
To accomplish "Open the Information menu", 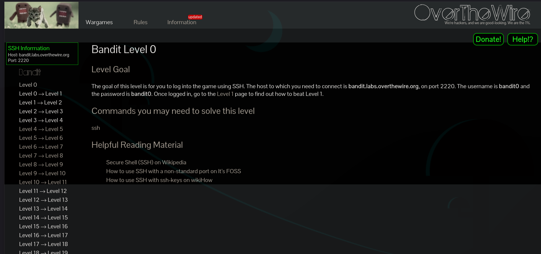I will (x=182, y=22).
